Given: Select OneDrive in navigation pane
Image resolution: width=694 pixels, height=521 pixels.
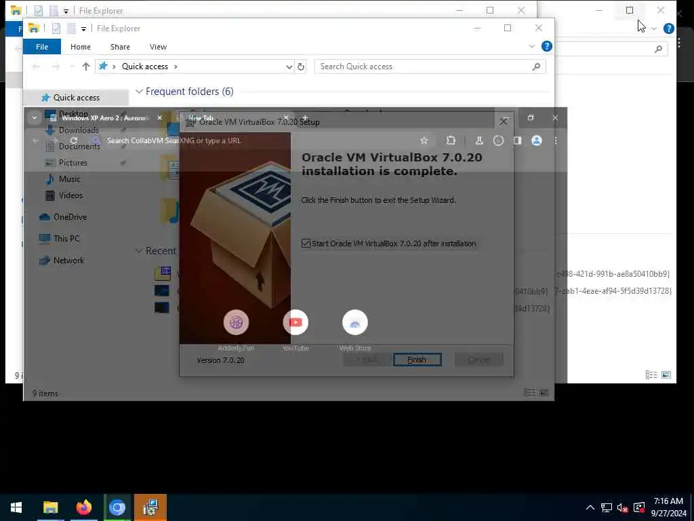Looking at the screenshot, I should [70, 217].
